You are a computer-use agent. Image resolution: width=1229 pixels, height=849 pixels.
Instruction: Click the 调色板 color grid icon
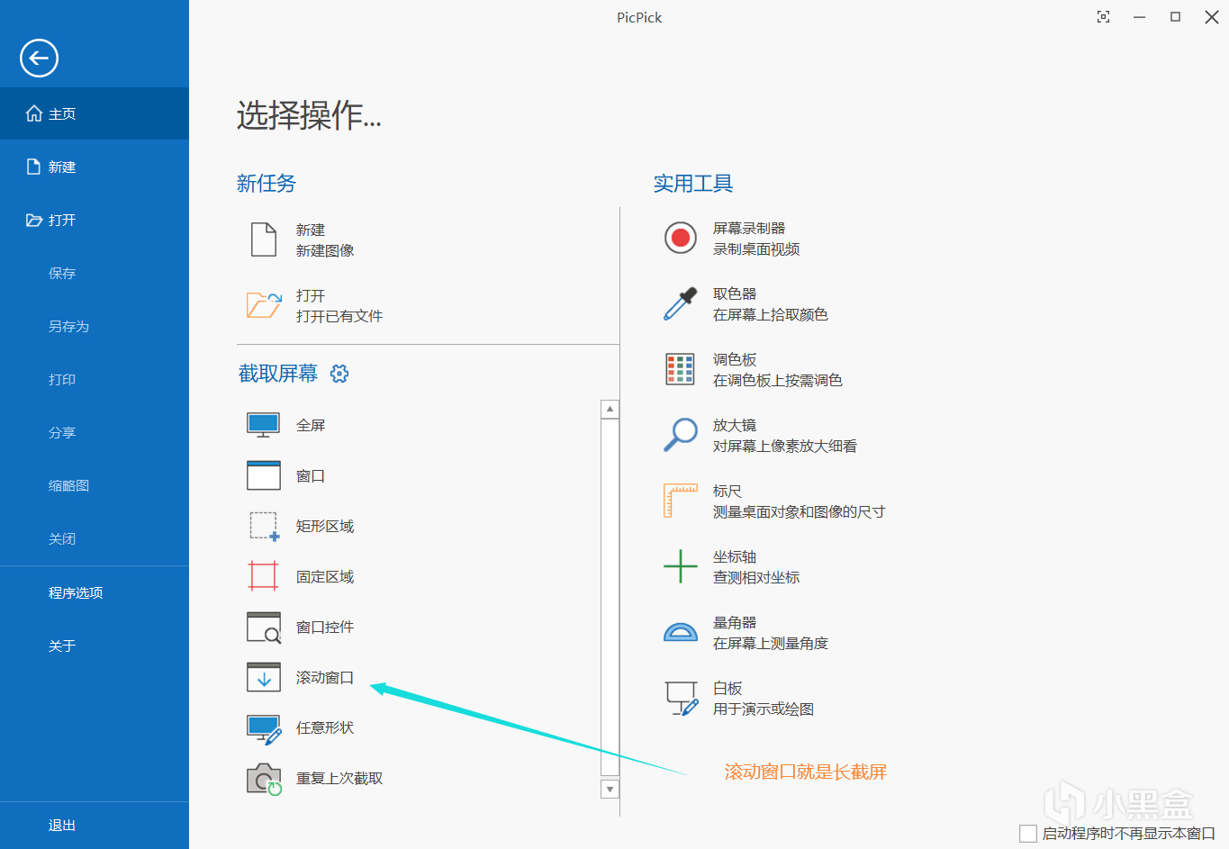point(681,369)
